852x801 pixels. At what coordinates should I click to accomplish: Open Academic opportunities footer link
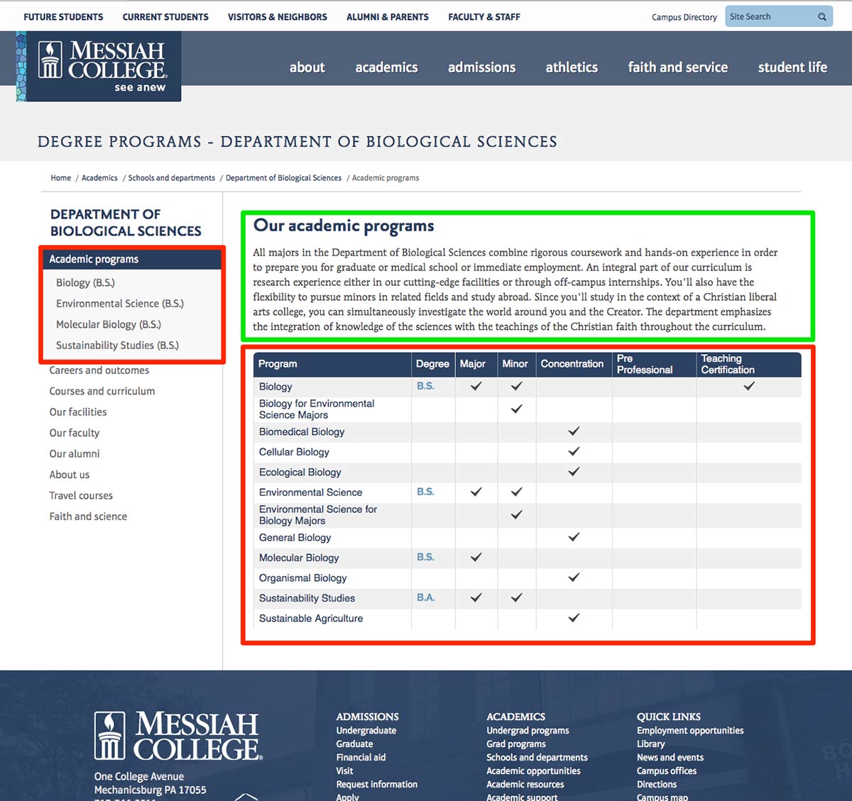(x=533, y=771)
